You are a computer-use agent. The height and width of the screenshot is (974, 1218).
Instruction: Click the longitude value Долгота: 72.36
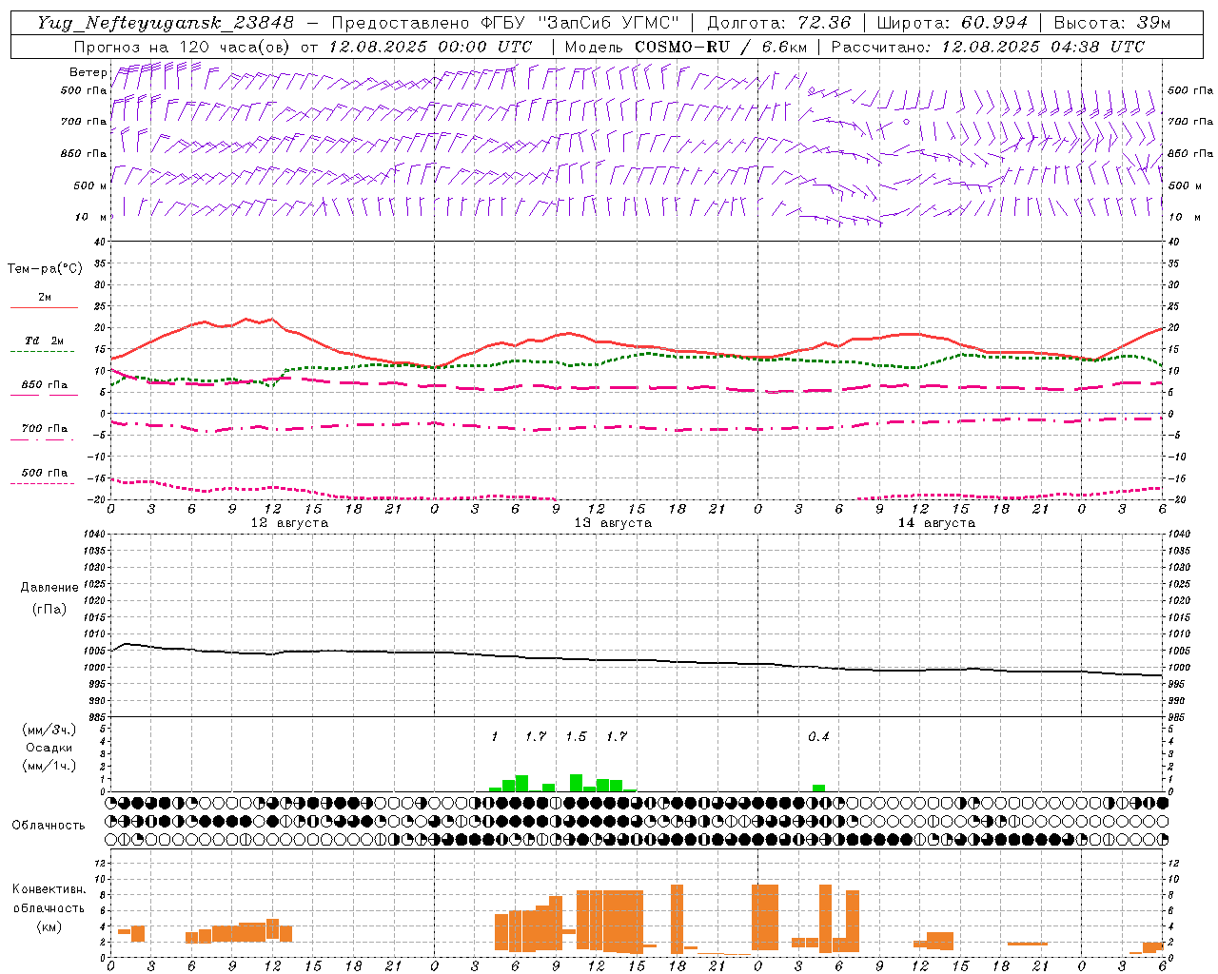(x=778, y=23)
